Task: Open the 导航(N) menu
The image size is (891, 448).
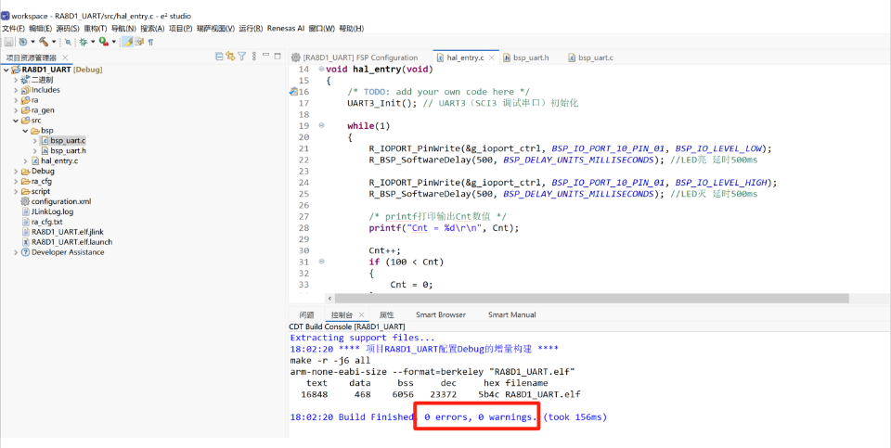Action: [x=123, y=29]
